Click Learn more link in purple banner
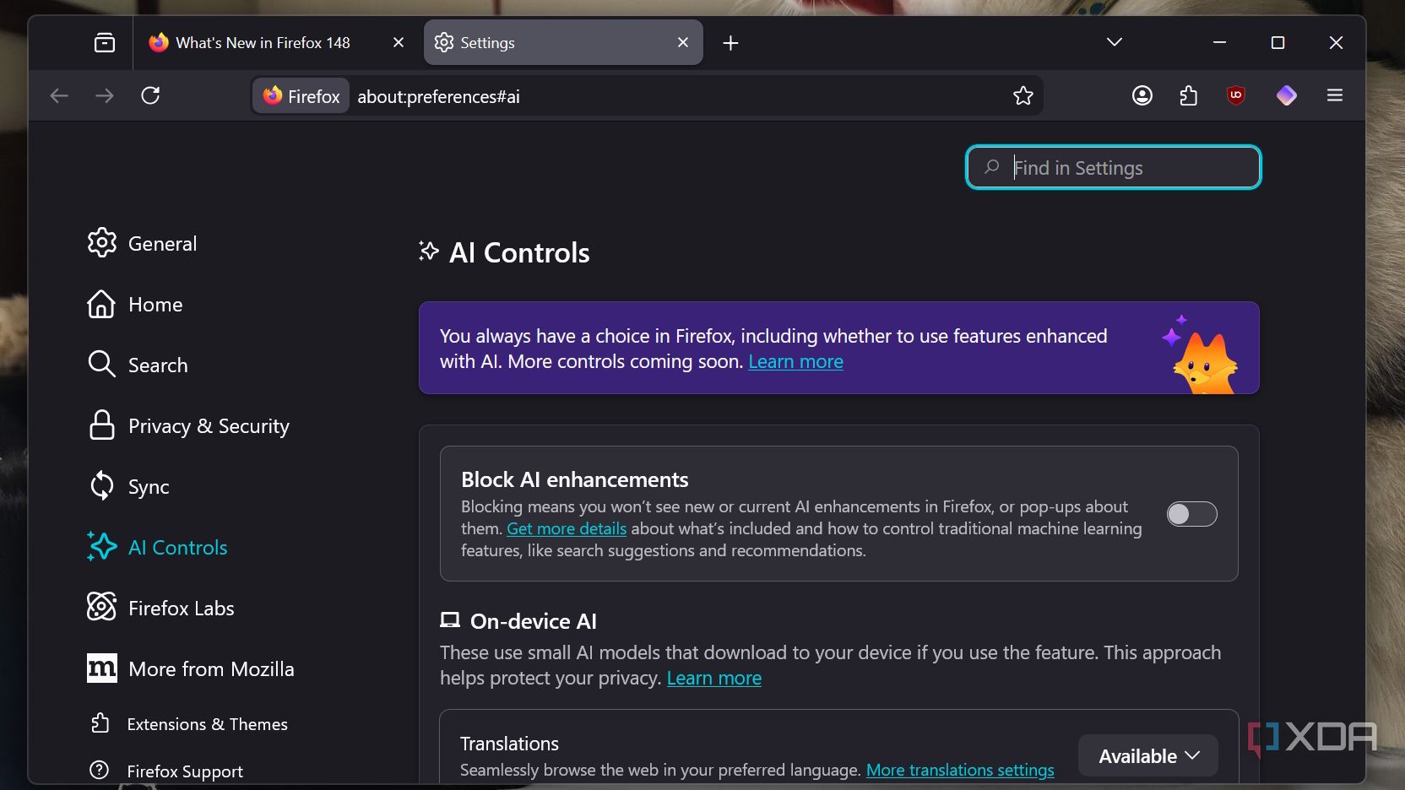 click(x=795, y=361)
